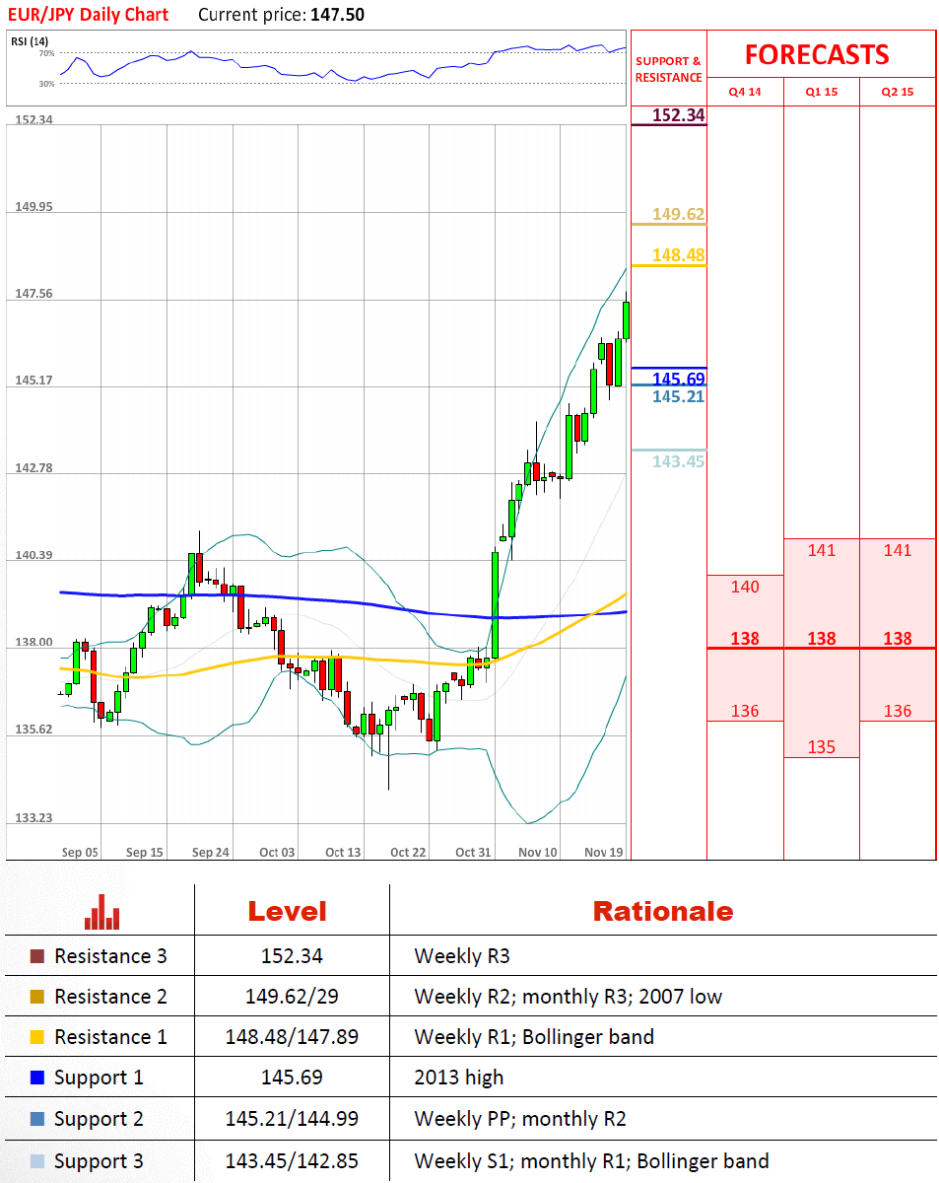Select the Resistance 2 gold color square

coord(37,997)
